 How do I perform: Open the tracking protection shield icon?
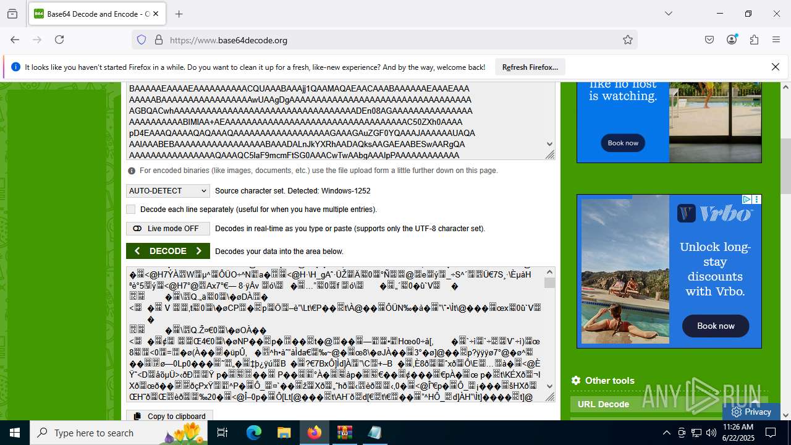click(x=142, y=40)
